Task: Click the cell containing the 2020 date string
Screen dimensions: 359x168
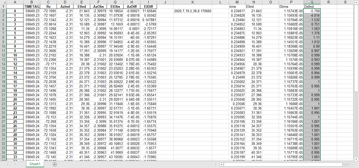Action: pyautogui.click(x=193, y=10)
